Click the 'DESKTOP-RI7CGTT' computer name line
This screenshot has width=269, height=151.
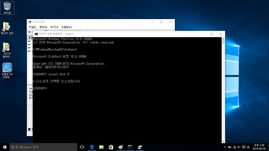[51, 67]
